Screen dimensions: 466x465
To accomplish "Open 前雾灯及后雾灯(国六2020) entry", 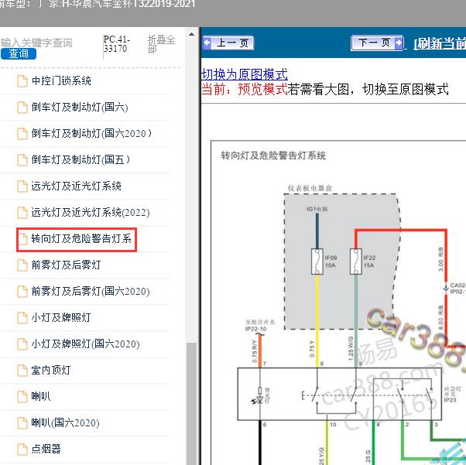I will coord(91,291).
